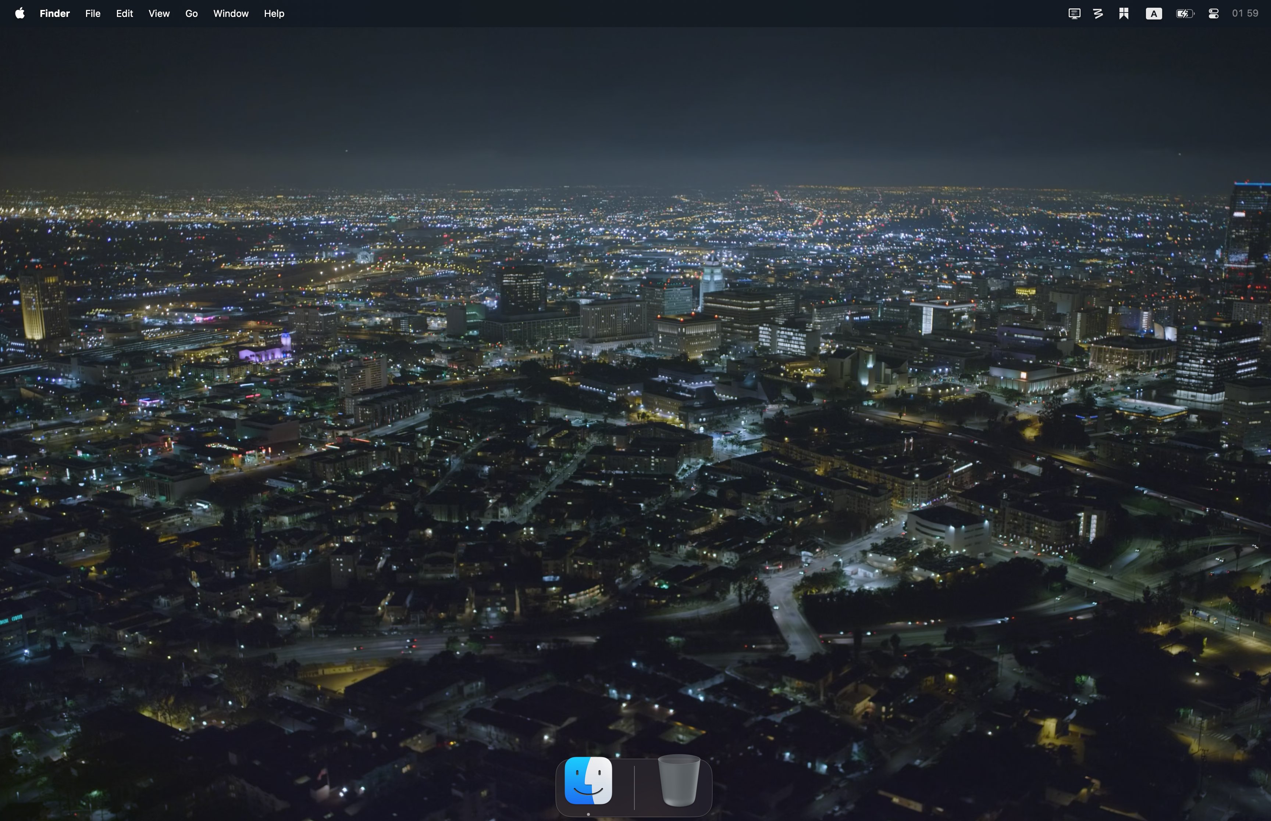Open Finder from the Dock
This screenshot has width=1271, height=821.
coord(588,781)
